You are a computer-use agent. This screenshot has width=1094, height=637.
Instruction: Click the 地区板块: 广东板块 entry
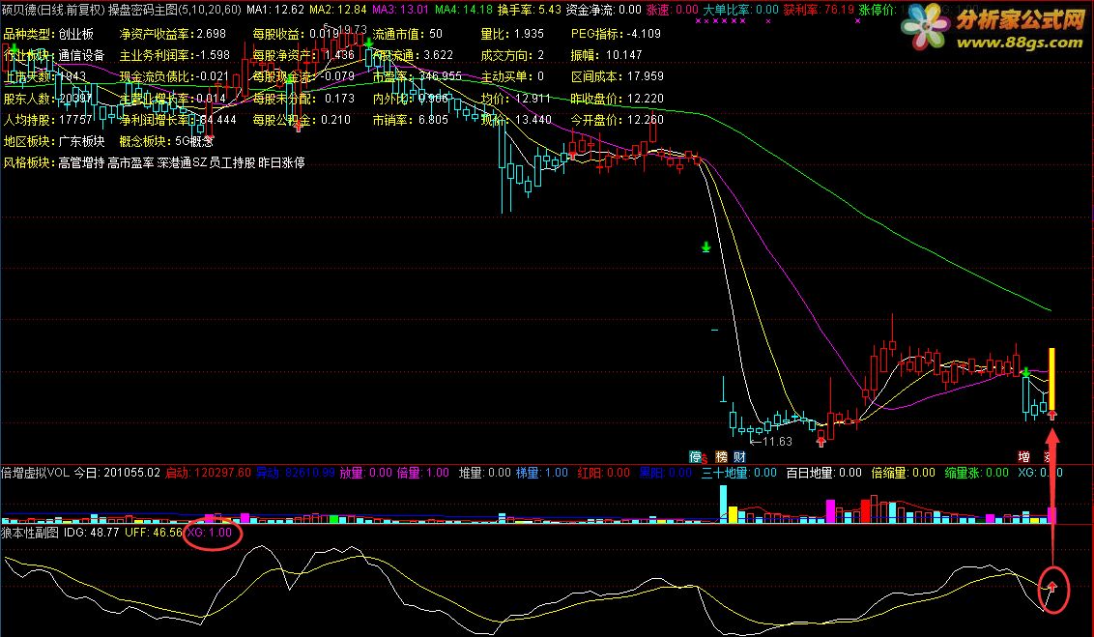54,142
